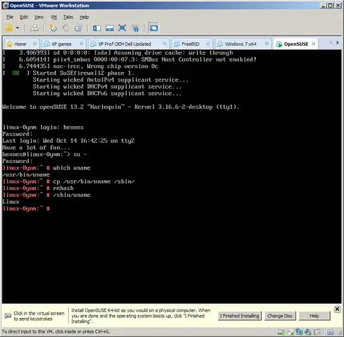Viewport: 344px width, 337px height.
Task: Minimize the VMware Workstation window
Action: [x=323, y=6]
